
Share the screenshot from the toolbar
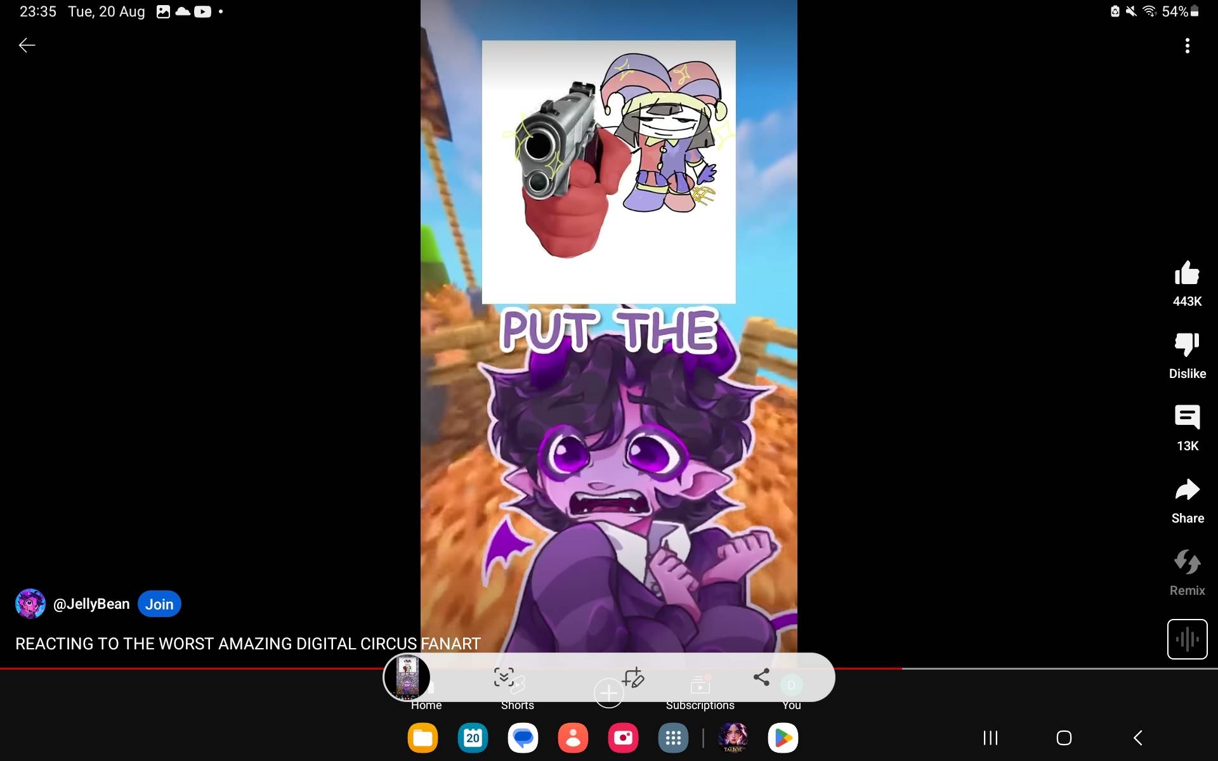tap(761, 677)
